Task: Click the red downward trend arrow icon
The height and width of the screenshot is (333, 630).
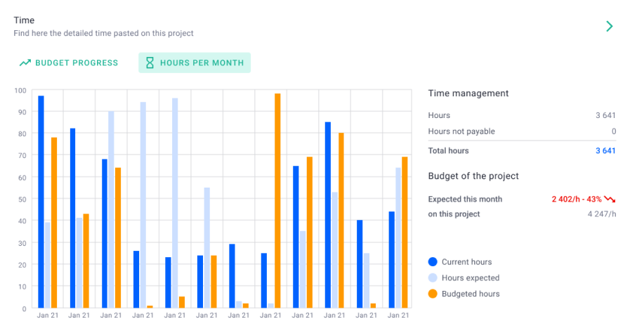Action: [x=610, y=200]
